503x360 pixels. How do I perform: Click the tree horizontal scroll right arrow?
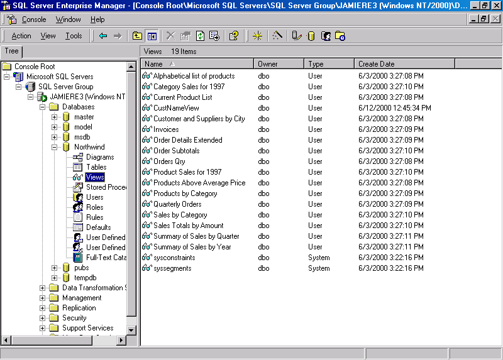coord(121,340)
